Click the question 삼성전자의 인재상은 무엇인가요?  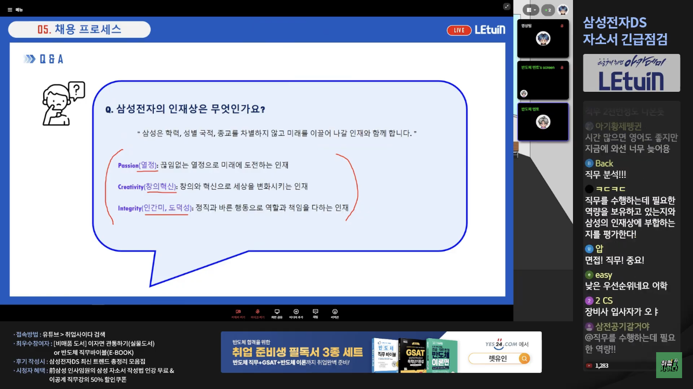[185, 109]
